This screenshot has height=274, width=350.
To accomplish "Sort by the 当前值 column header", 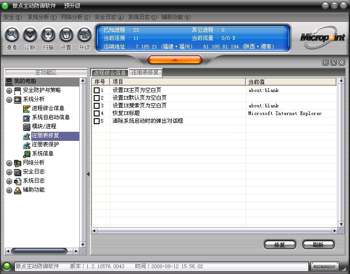I will tap(291, 82).
